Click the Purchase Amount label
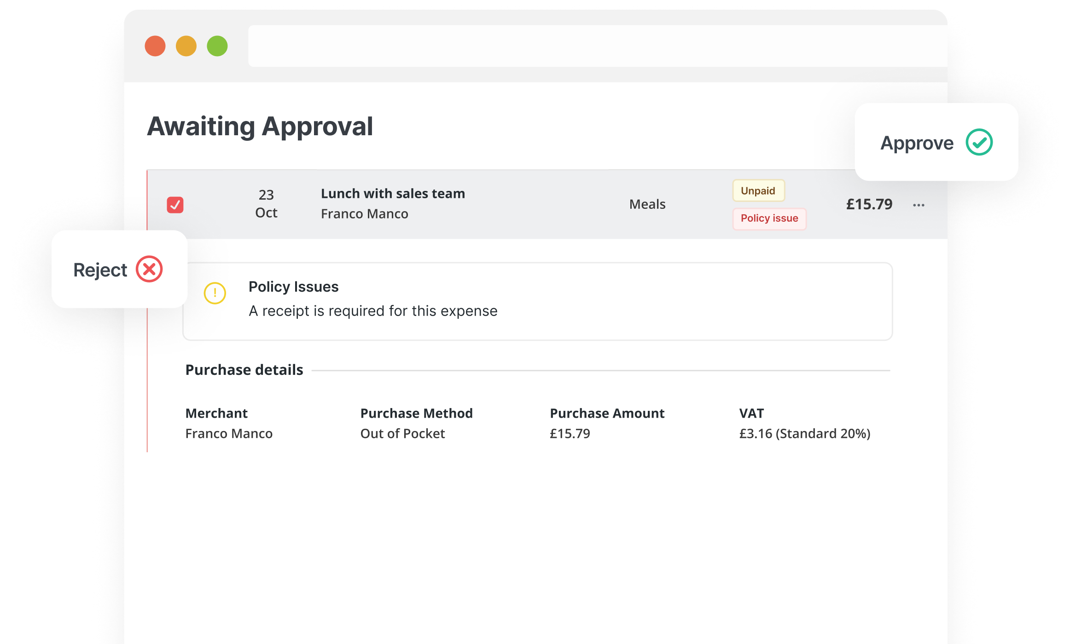Screen dimensions: 1070x644 pos(607,414)
